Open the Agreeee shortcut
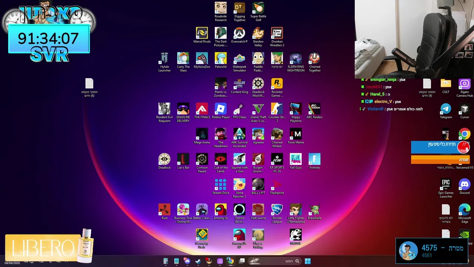The image size is (474, 267). pos(258,136)
